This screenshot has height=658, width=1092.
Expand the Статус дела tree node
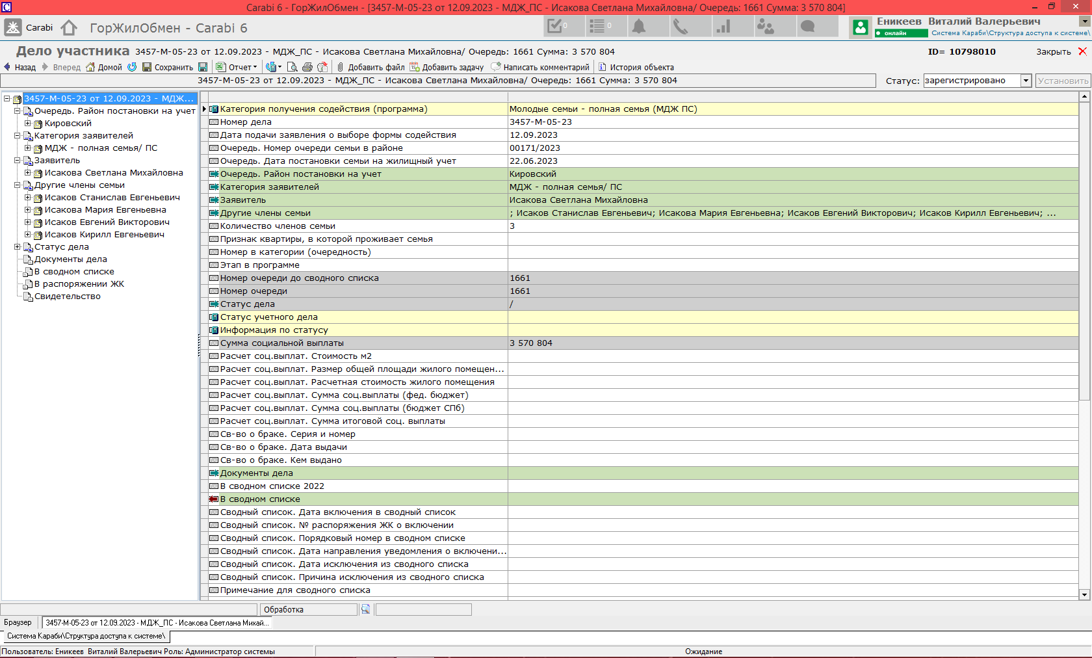coord(18,247)
